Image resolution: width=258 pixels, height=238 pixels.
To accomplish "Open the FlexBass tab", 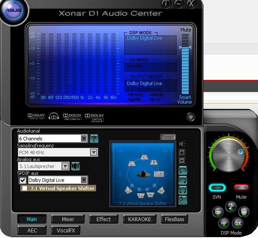I will click(x=174, y=219).
